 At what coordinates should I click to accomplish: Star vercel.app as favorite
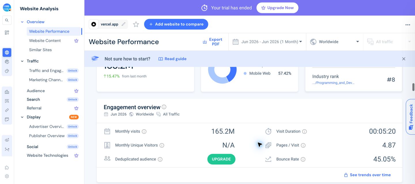click(136, 24)
